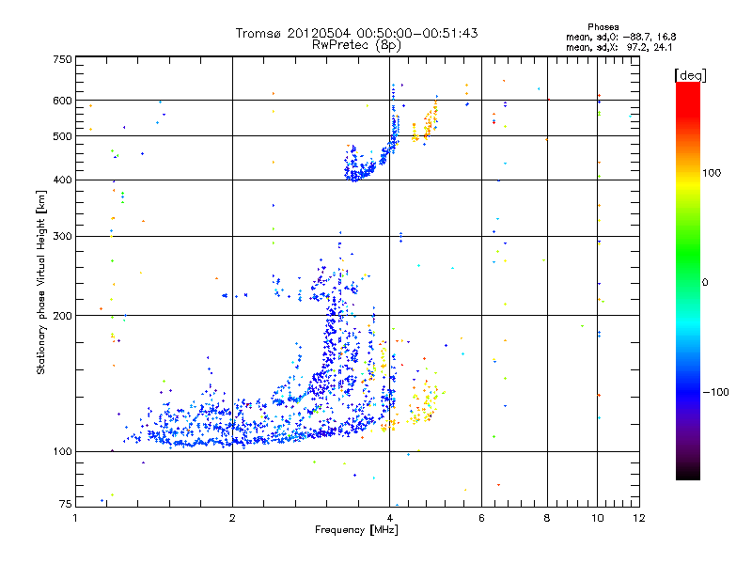The width and height of the screenshot is (752, 564).
Task: Click x-axis tick label '8'
Action: [547, 518]
